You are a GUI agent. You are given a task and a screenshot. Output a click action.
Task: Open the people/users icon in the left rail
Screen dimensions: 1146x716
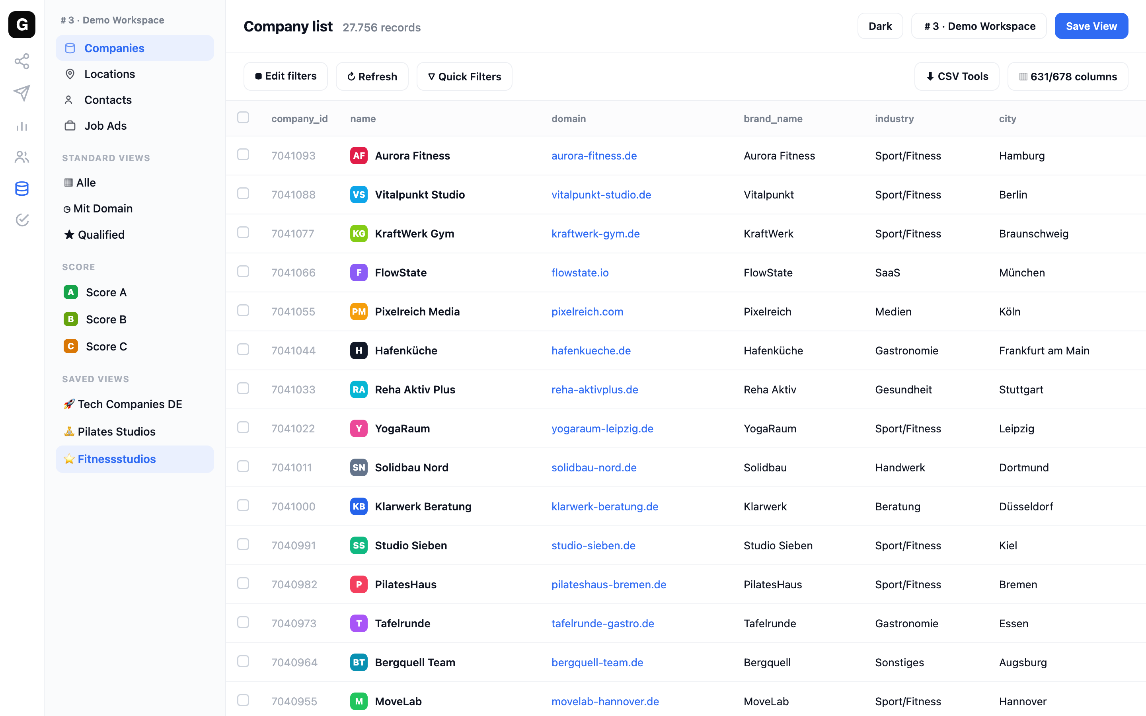coord(22,157)
